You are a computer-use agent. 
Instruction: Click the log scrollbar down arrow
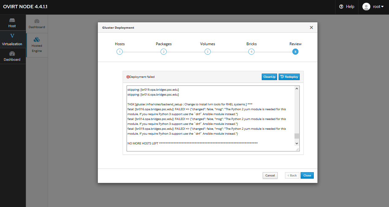pos(297,143)
